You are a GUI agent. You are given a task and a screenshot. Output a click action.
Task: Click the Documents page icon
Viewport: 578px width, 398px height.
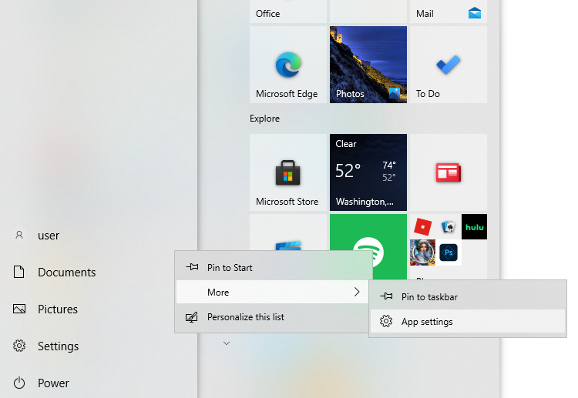tap(18, 272)
